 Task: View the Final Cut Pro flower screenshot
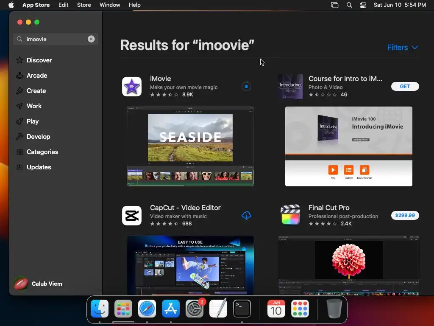(349, 265)
